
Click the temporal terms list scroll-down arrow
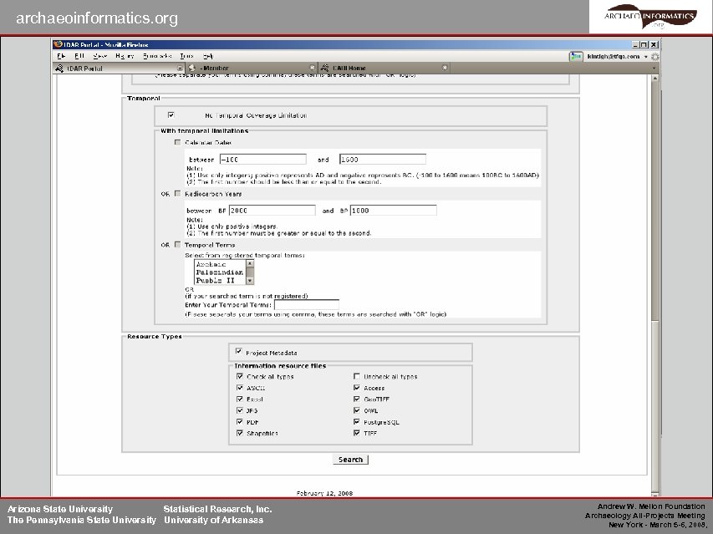tap(249, 282)
